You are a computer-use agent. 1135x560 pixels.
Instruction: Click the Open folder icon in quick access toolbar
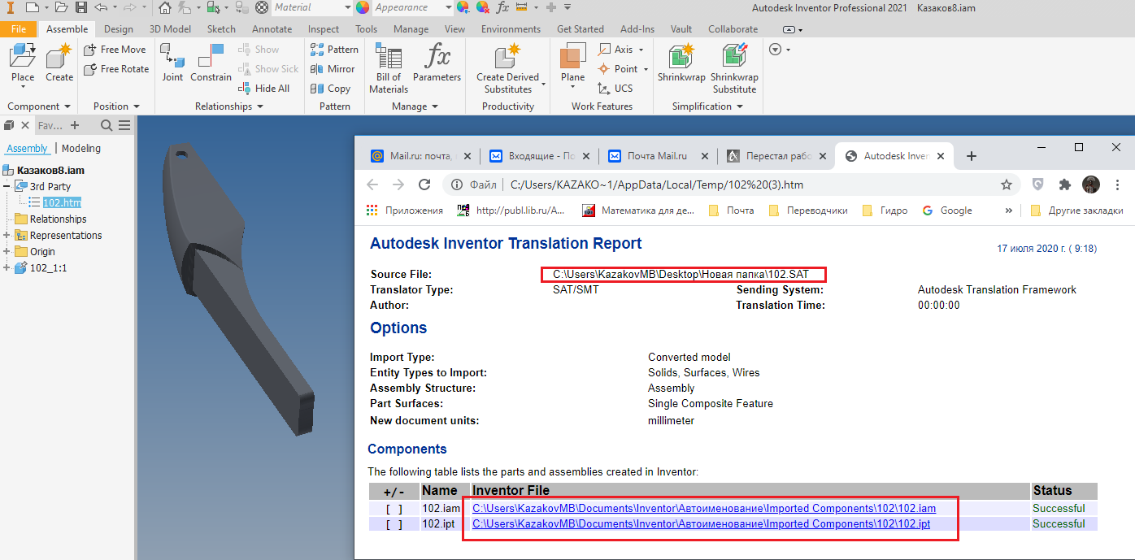click(x=62, y=7)
